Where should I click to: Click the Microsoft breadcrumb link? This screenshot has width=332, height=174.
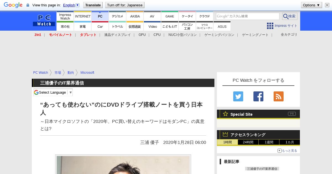87,73
